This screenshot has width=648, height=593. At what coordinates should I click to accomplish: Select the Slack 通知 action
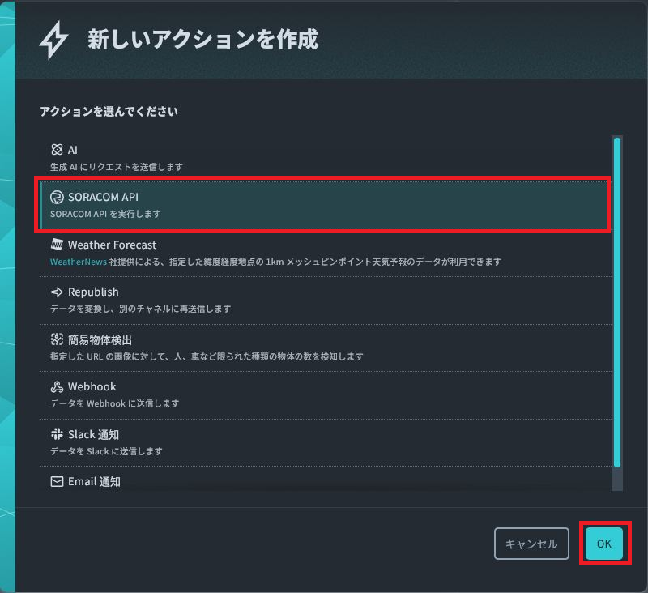pos(326,442)
